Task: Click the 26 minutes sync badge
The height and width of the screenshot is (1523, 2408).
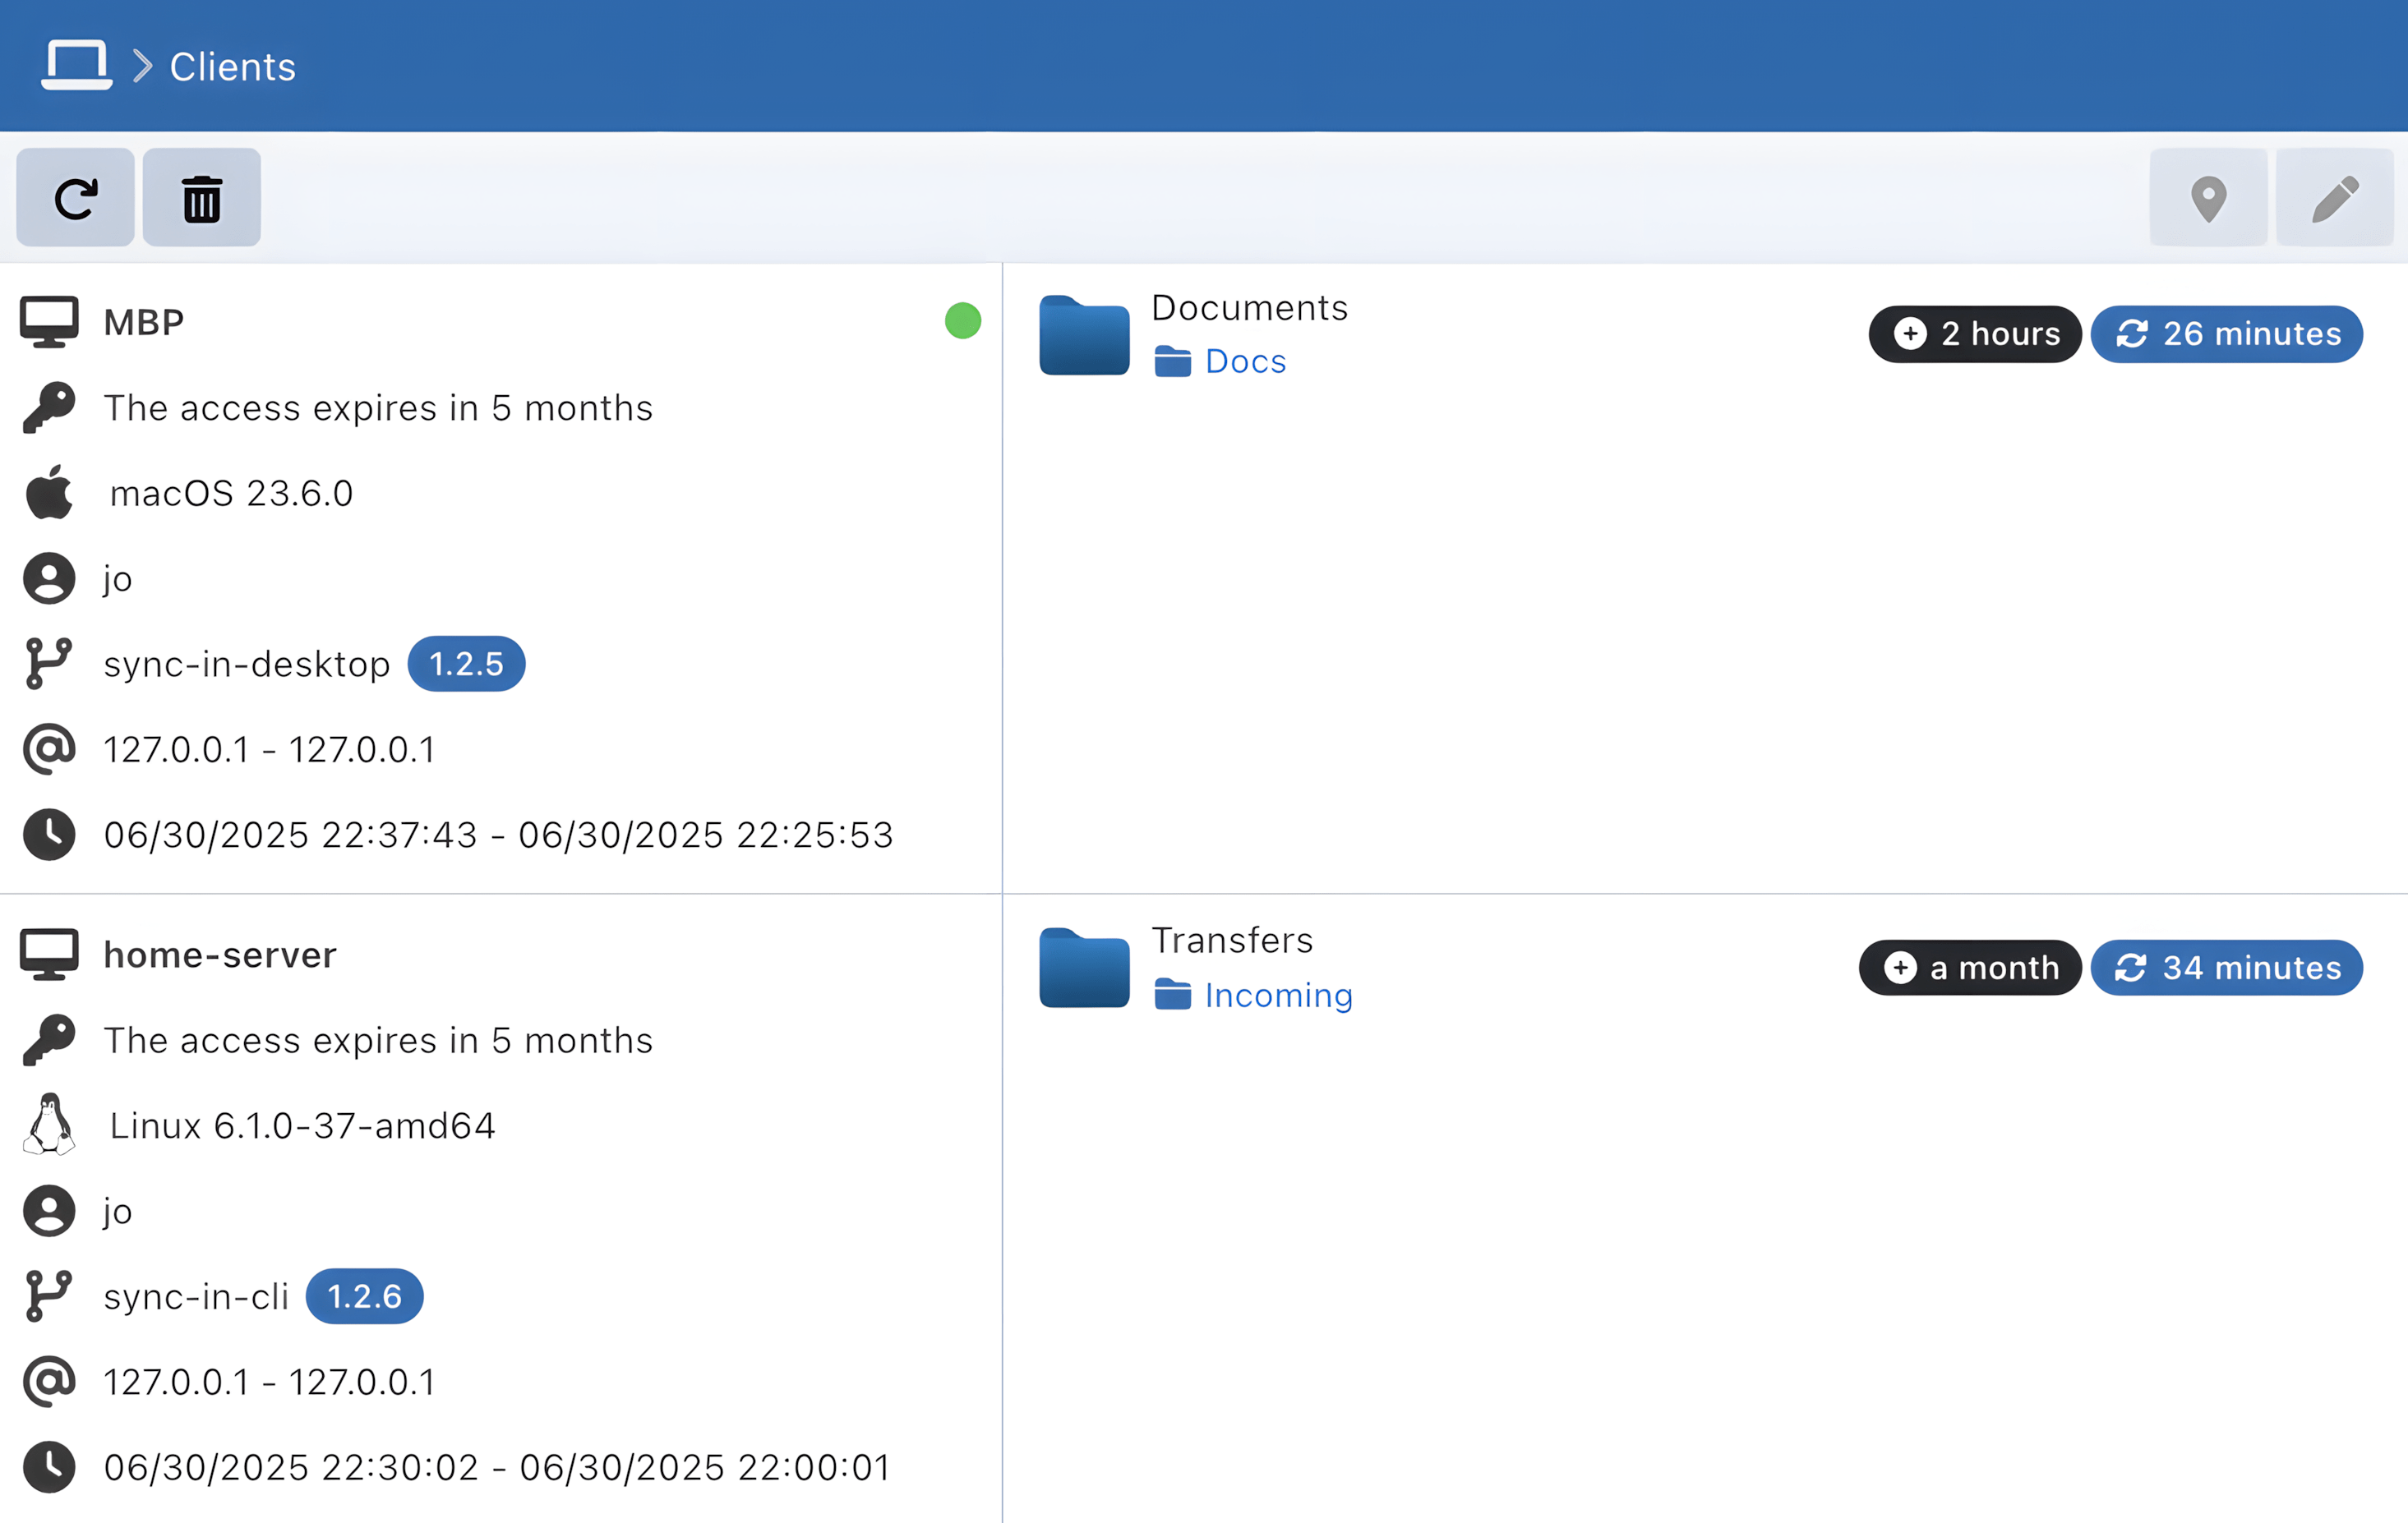Action: [x=2226, y=334]
